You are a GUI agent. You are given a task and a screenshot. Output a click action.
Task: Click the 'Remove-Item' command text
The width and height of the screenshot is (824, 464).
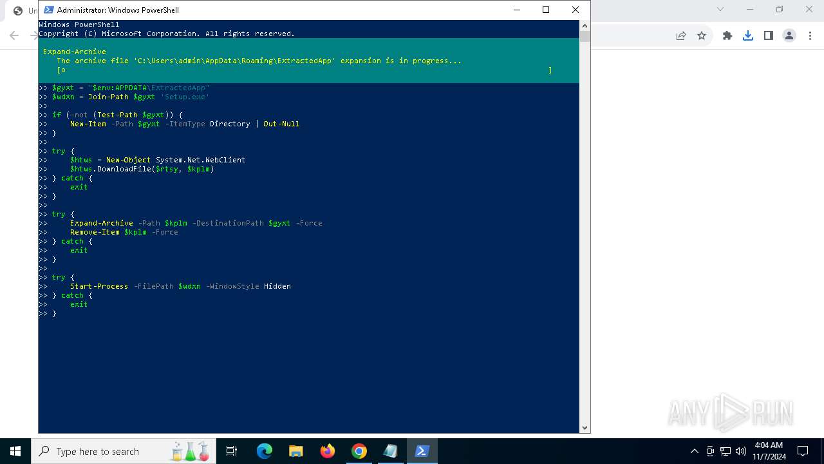click(95, 232)
